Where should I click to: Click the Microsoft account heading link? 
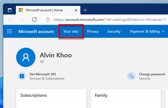coord(36,32)
